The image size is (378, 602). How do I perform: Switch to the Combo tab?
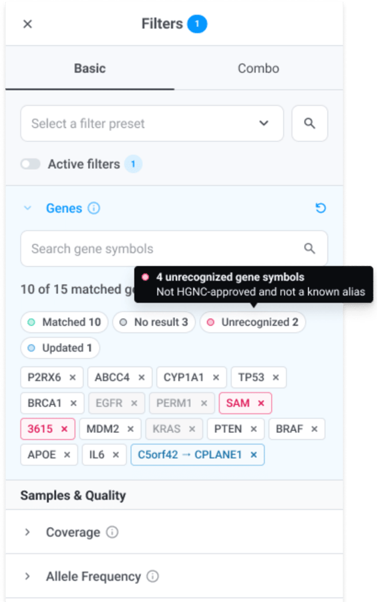click(258, 68)
